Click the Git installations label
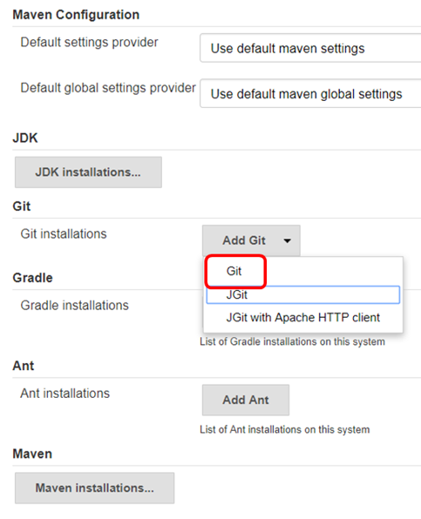 click(64, 233)
